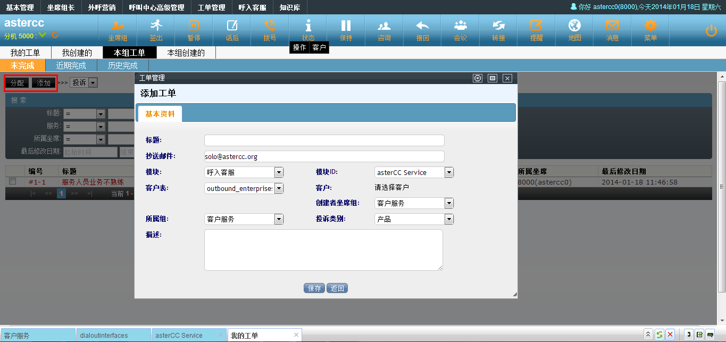
Task: Open the 投诉类别 dropdown showing 产品
Action: [449, 219]
